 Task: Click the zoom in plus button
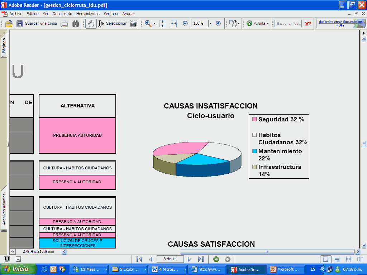[x=218, y=23]
